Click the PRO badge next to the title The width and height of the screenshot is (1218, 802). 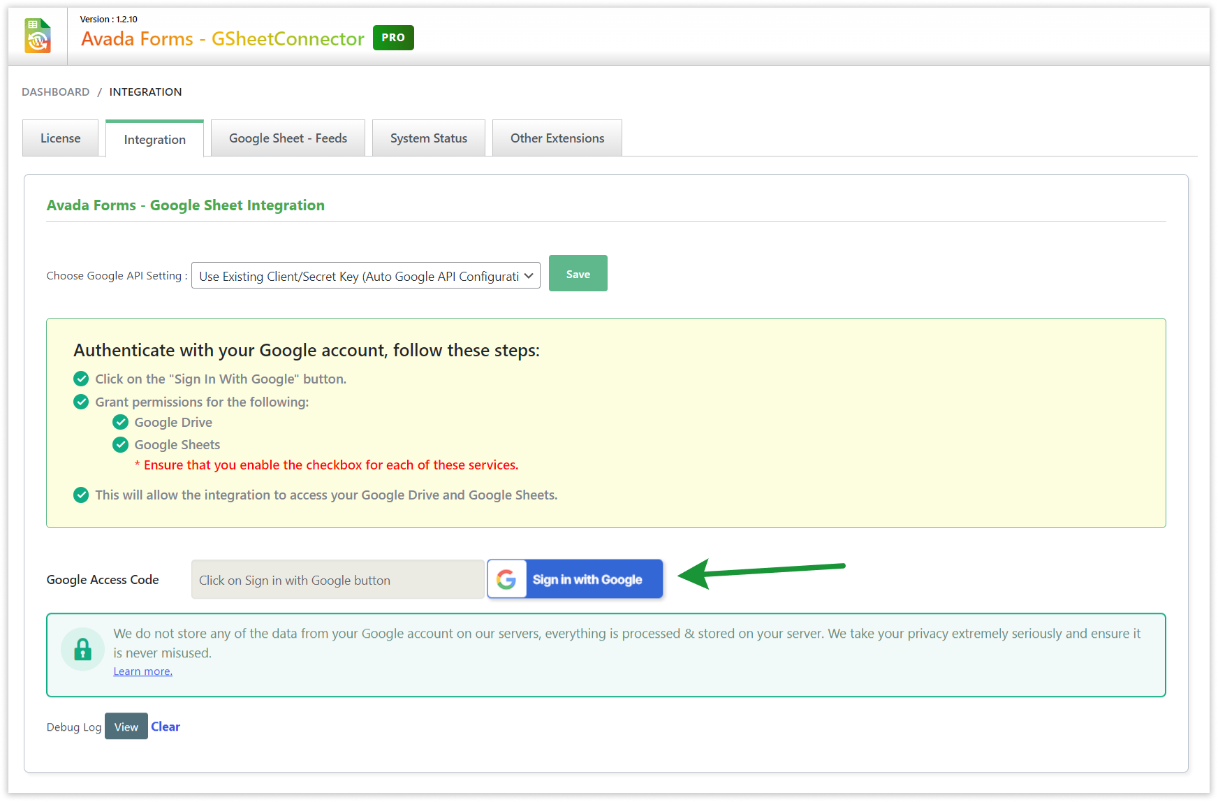tap(393, 38)
